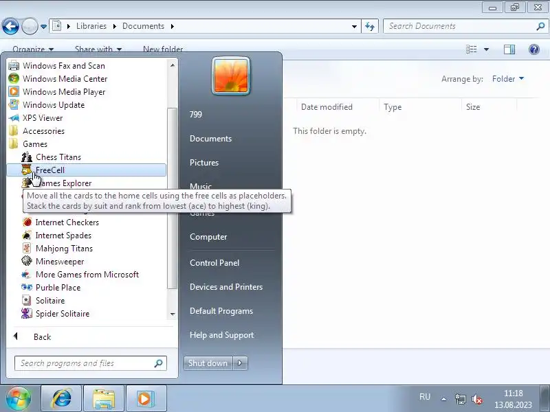This screenshot has width=550, height=412.
Task: Open the recent pages dropdown arrow
Action: click(x=43, y=26)
